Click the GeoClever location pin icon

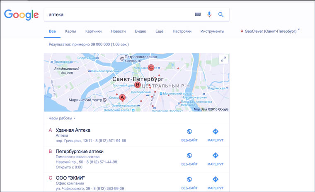pyautogui.click(x=242, y=31)
